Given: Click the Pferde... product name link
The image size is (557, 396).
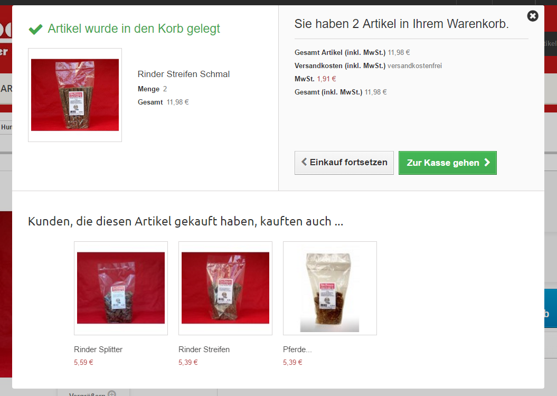Looking at the screenshot, I should (297, 350).
